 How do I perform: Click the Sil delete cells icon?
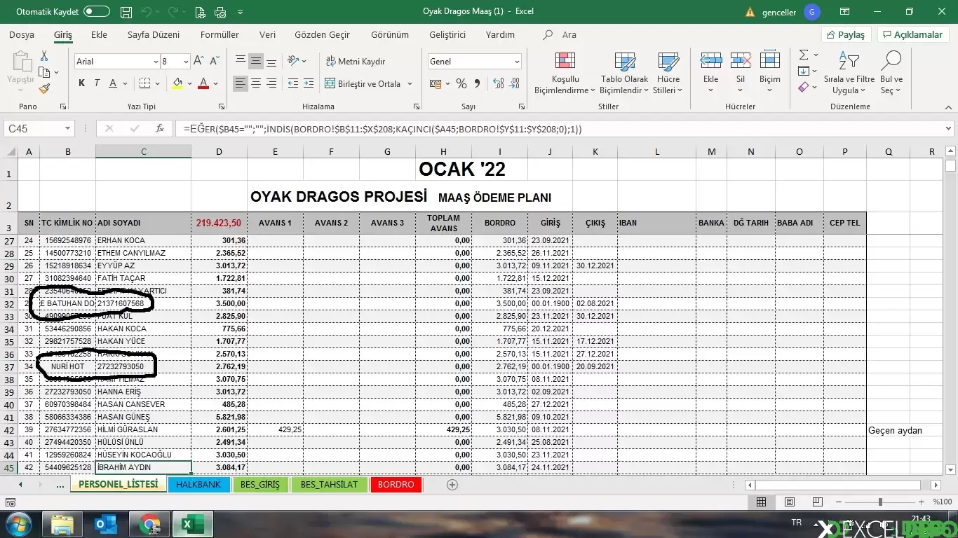[x=741, y=60]
